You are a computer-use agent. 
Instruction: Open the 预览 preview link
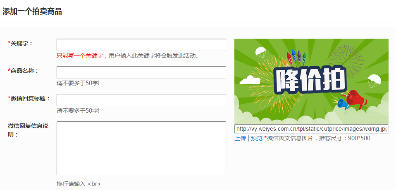pyautogui.click(x=257, y=138)
